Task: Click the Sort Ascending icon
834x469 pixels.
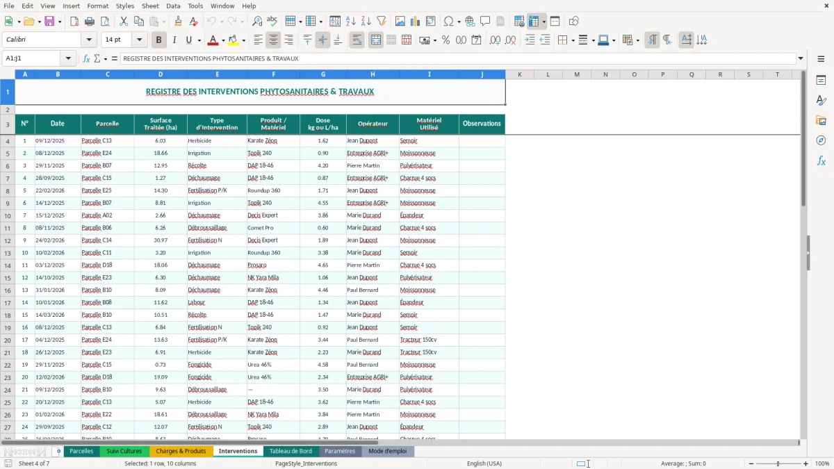Action: [x=351, y=22]
